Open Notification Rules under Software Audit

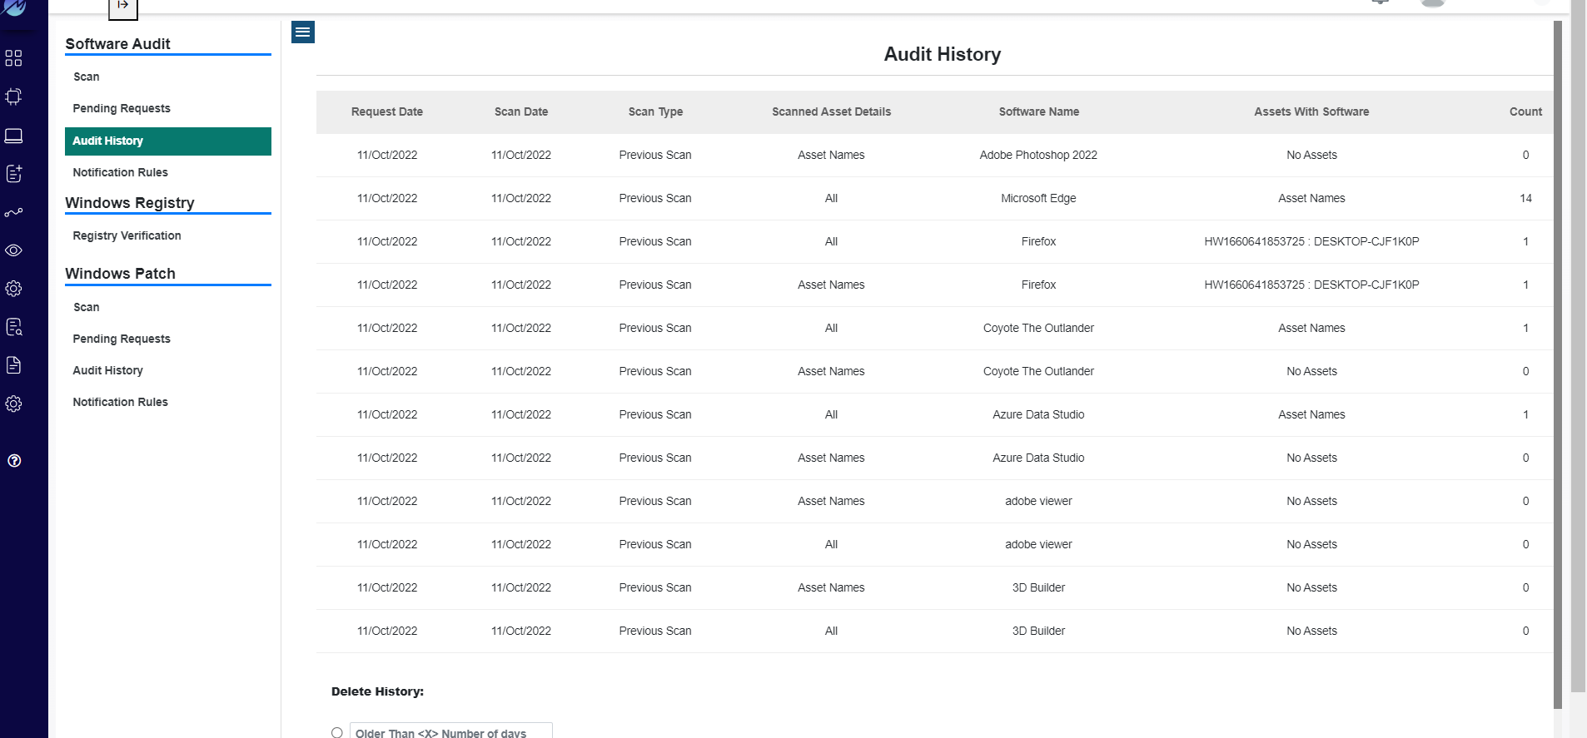coord(120,172)
